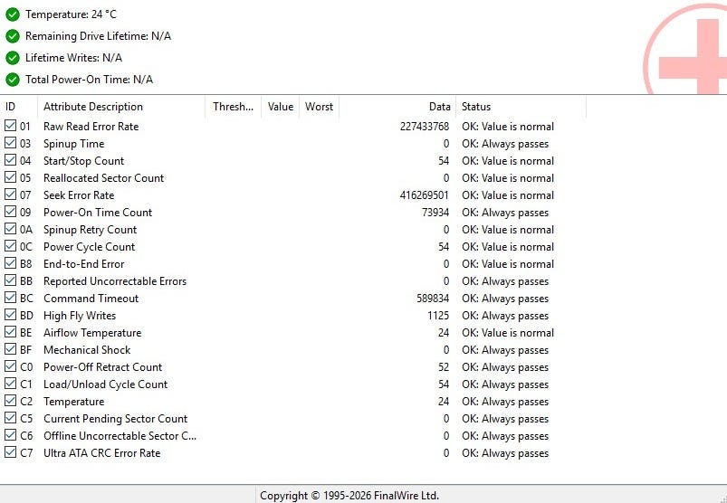Toggle the 07 Seek Error Rate checkbox
Screen dimensions: 727x503
10,195
